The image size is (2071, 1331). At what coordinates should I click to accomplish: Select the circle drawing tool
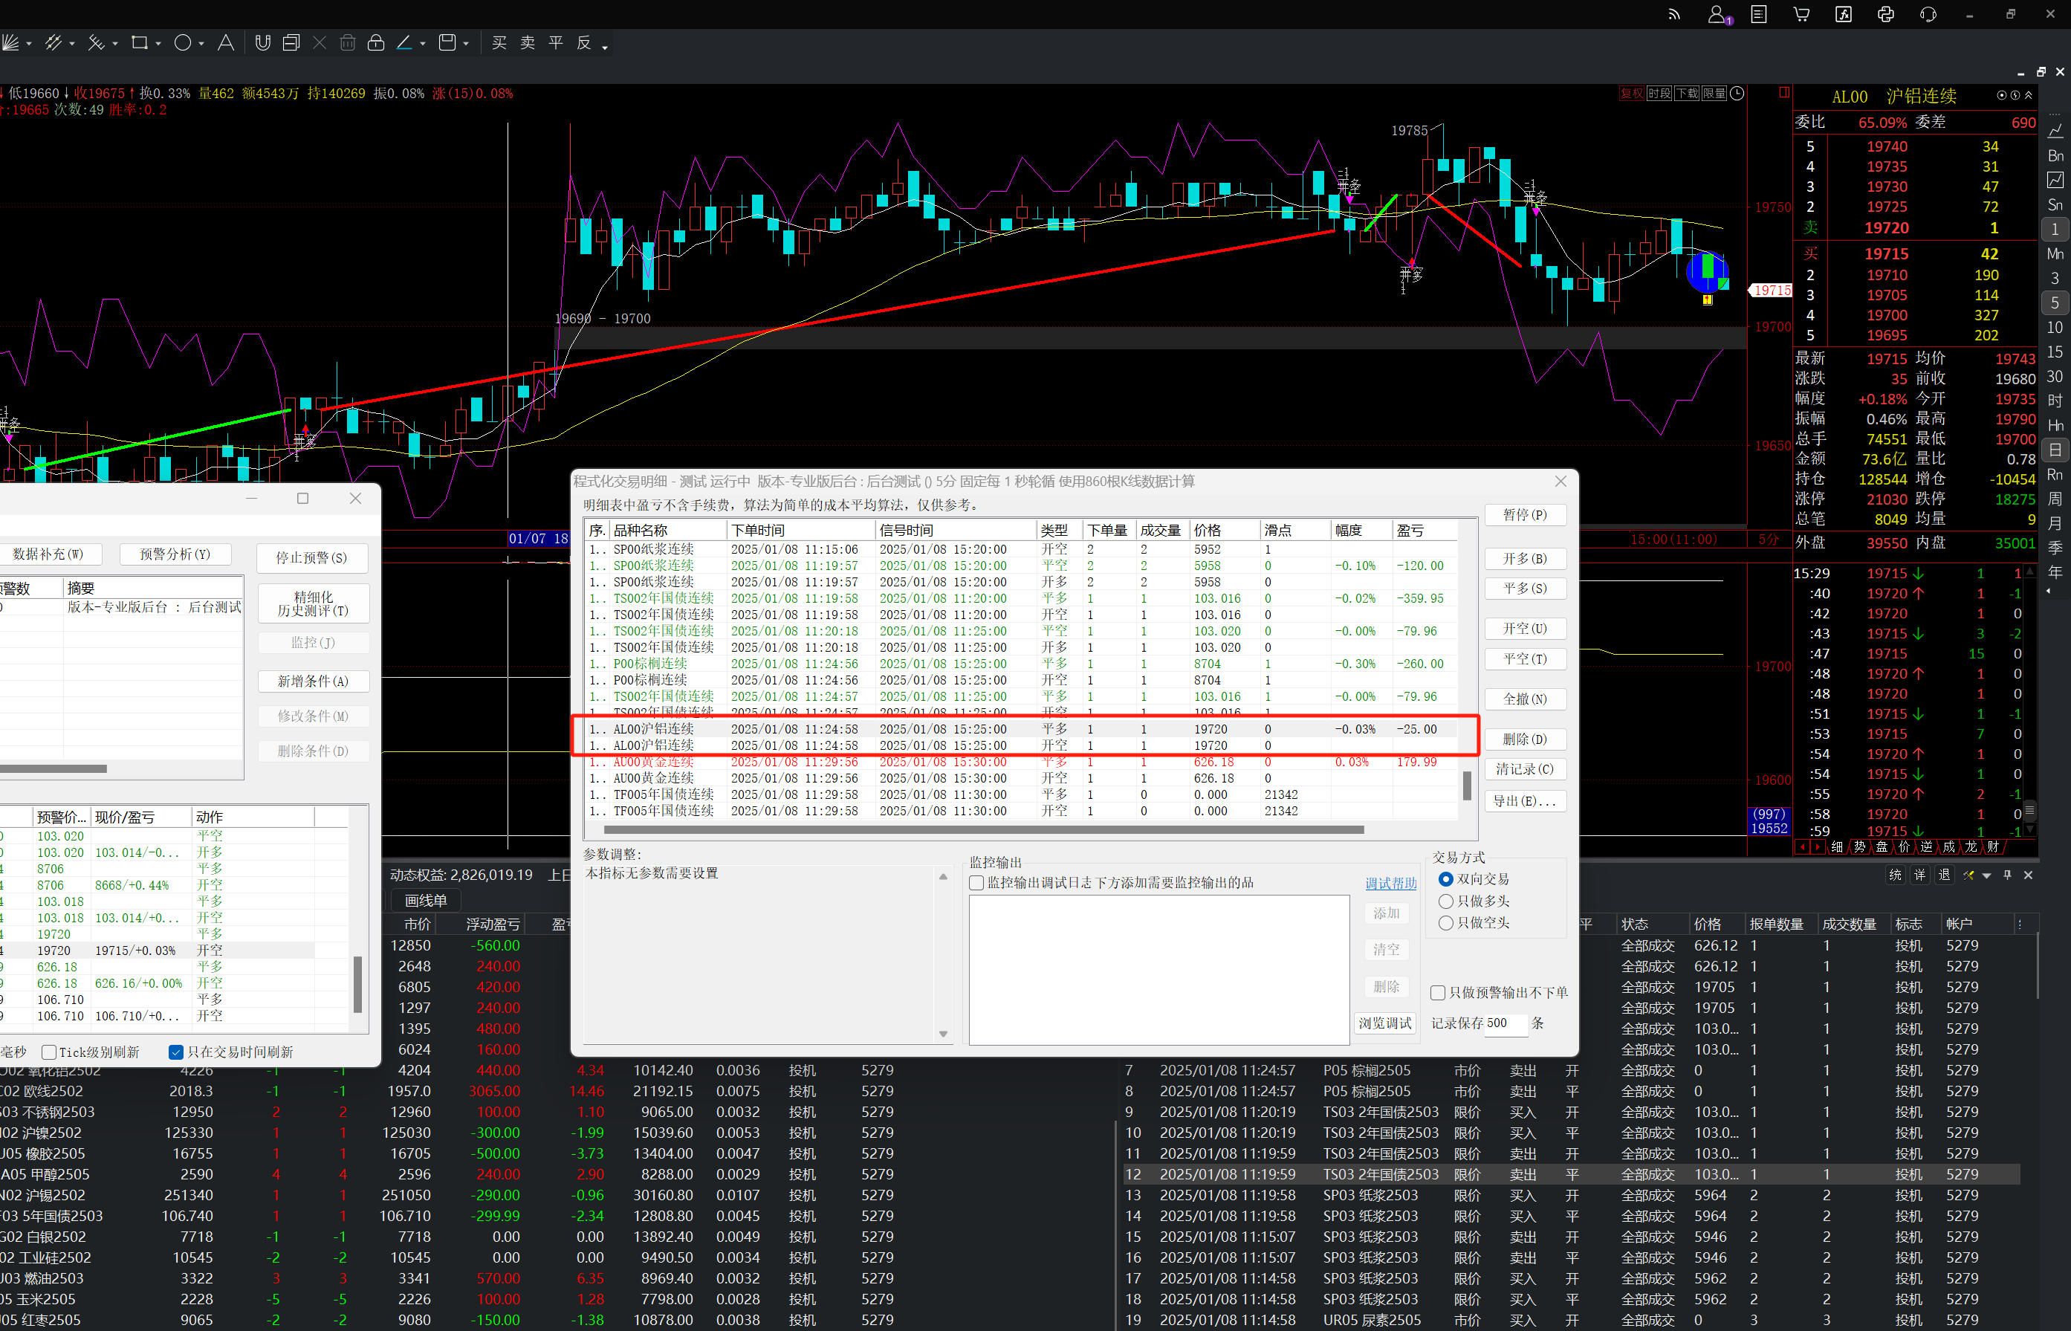[x=182, y=42]
